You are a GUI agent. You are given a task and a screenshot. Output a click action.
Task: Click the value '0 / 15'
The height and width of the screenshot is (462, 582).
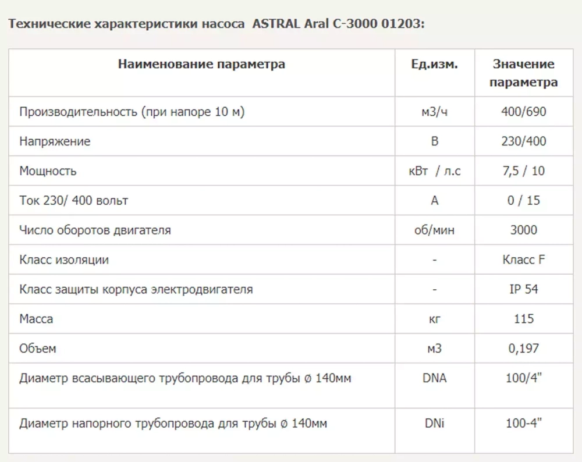[x=523, y=201]
